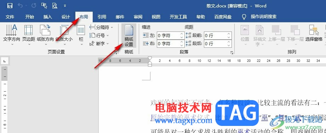This screenshot has width=326, height=133.
Task: Click the left indent marker on ruler
Action: point(150,65)
